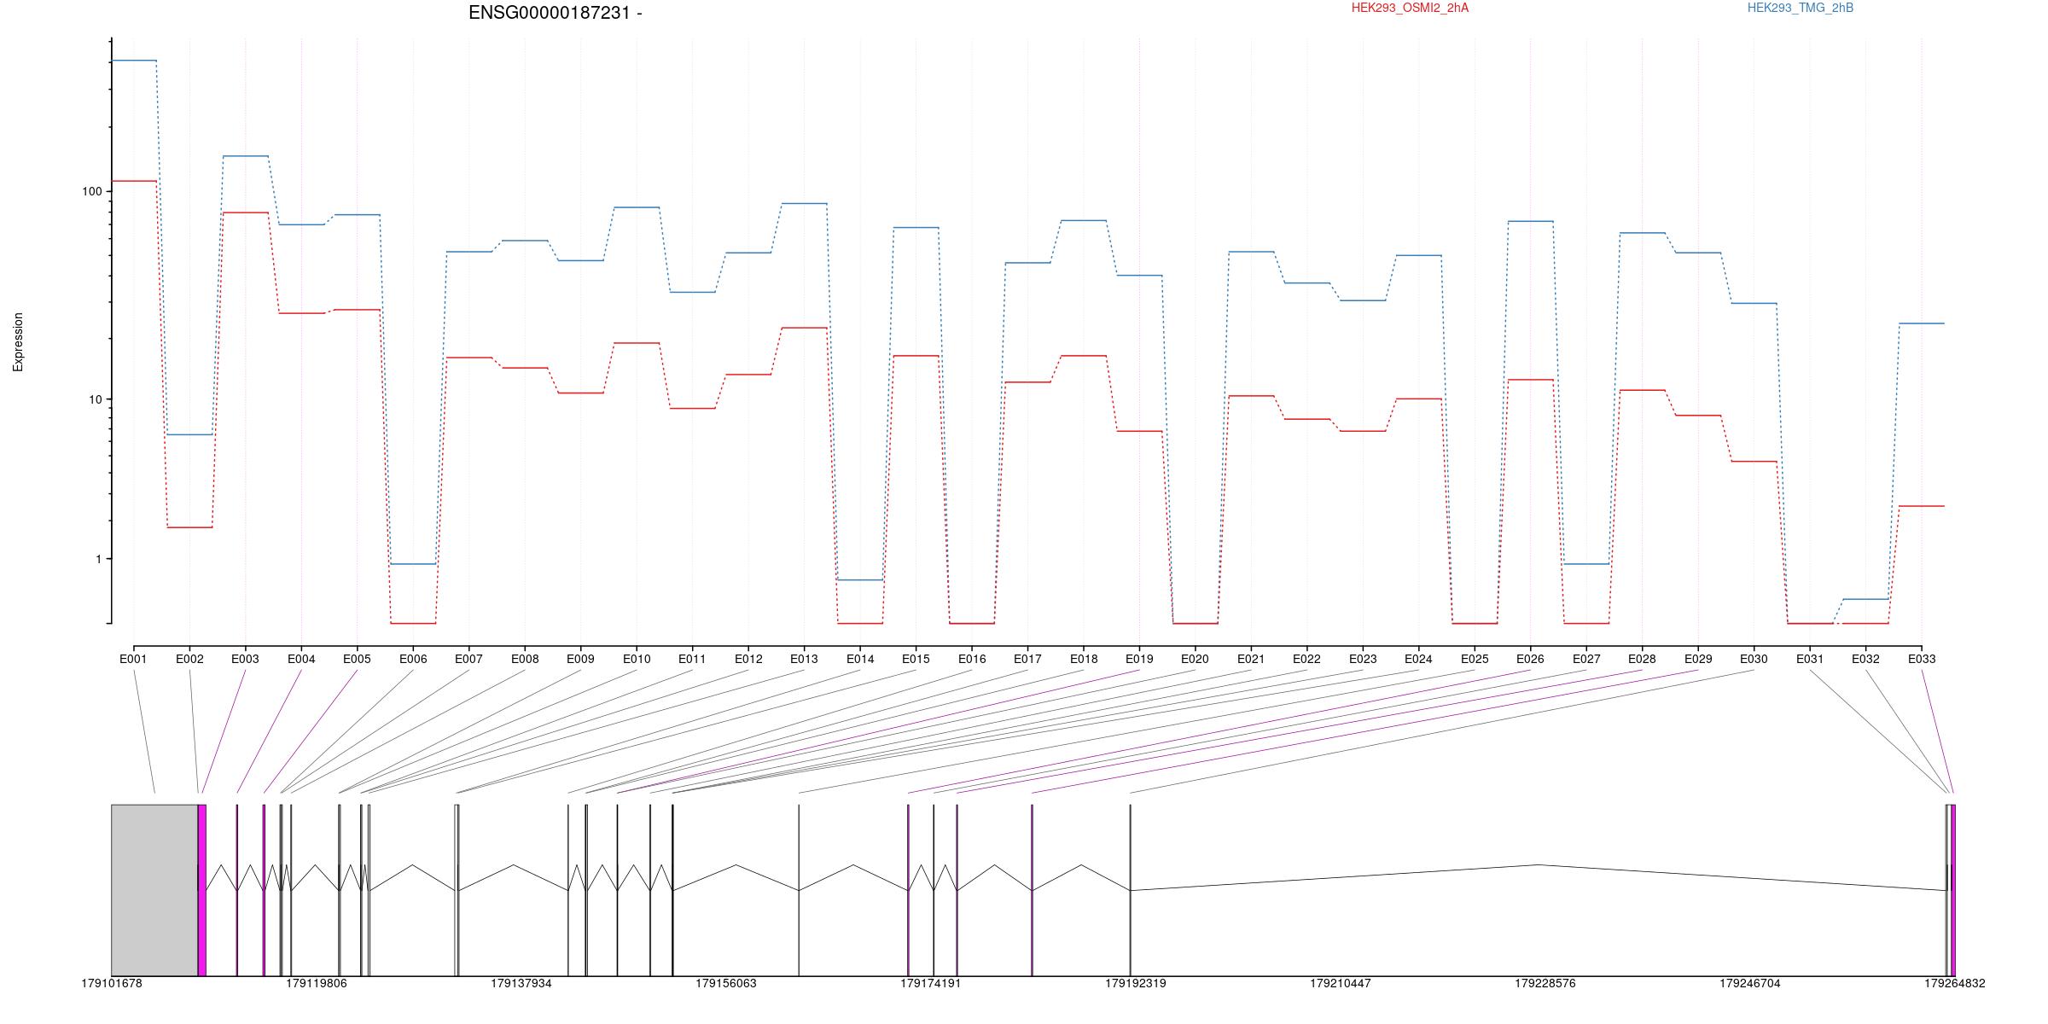Screen dimensions: 2048x1024
Task: Select exon label E033
Action: [x=1922, y=659]
